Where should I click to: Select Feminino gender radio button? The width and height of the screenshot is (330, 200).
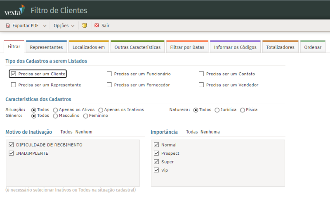[86, 116]
